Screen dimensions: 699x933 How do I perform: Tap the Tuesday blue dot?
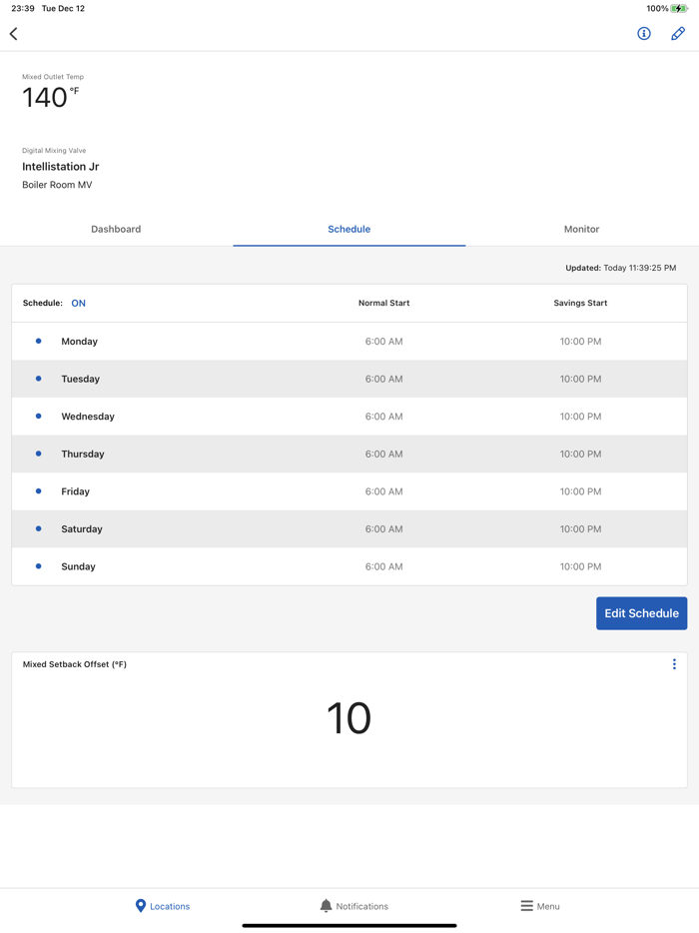(x=39, y=379)
